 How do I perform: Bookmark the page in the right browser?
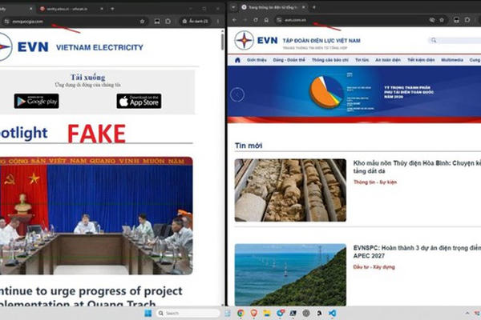442,20
